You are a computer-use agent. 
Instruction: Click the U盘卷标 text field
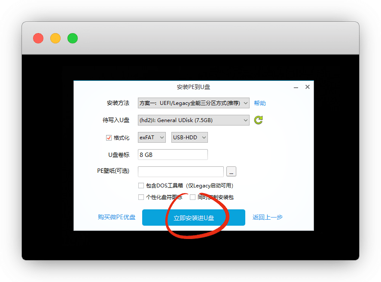[173, 155]
